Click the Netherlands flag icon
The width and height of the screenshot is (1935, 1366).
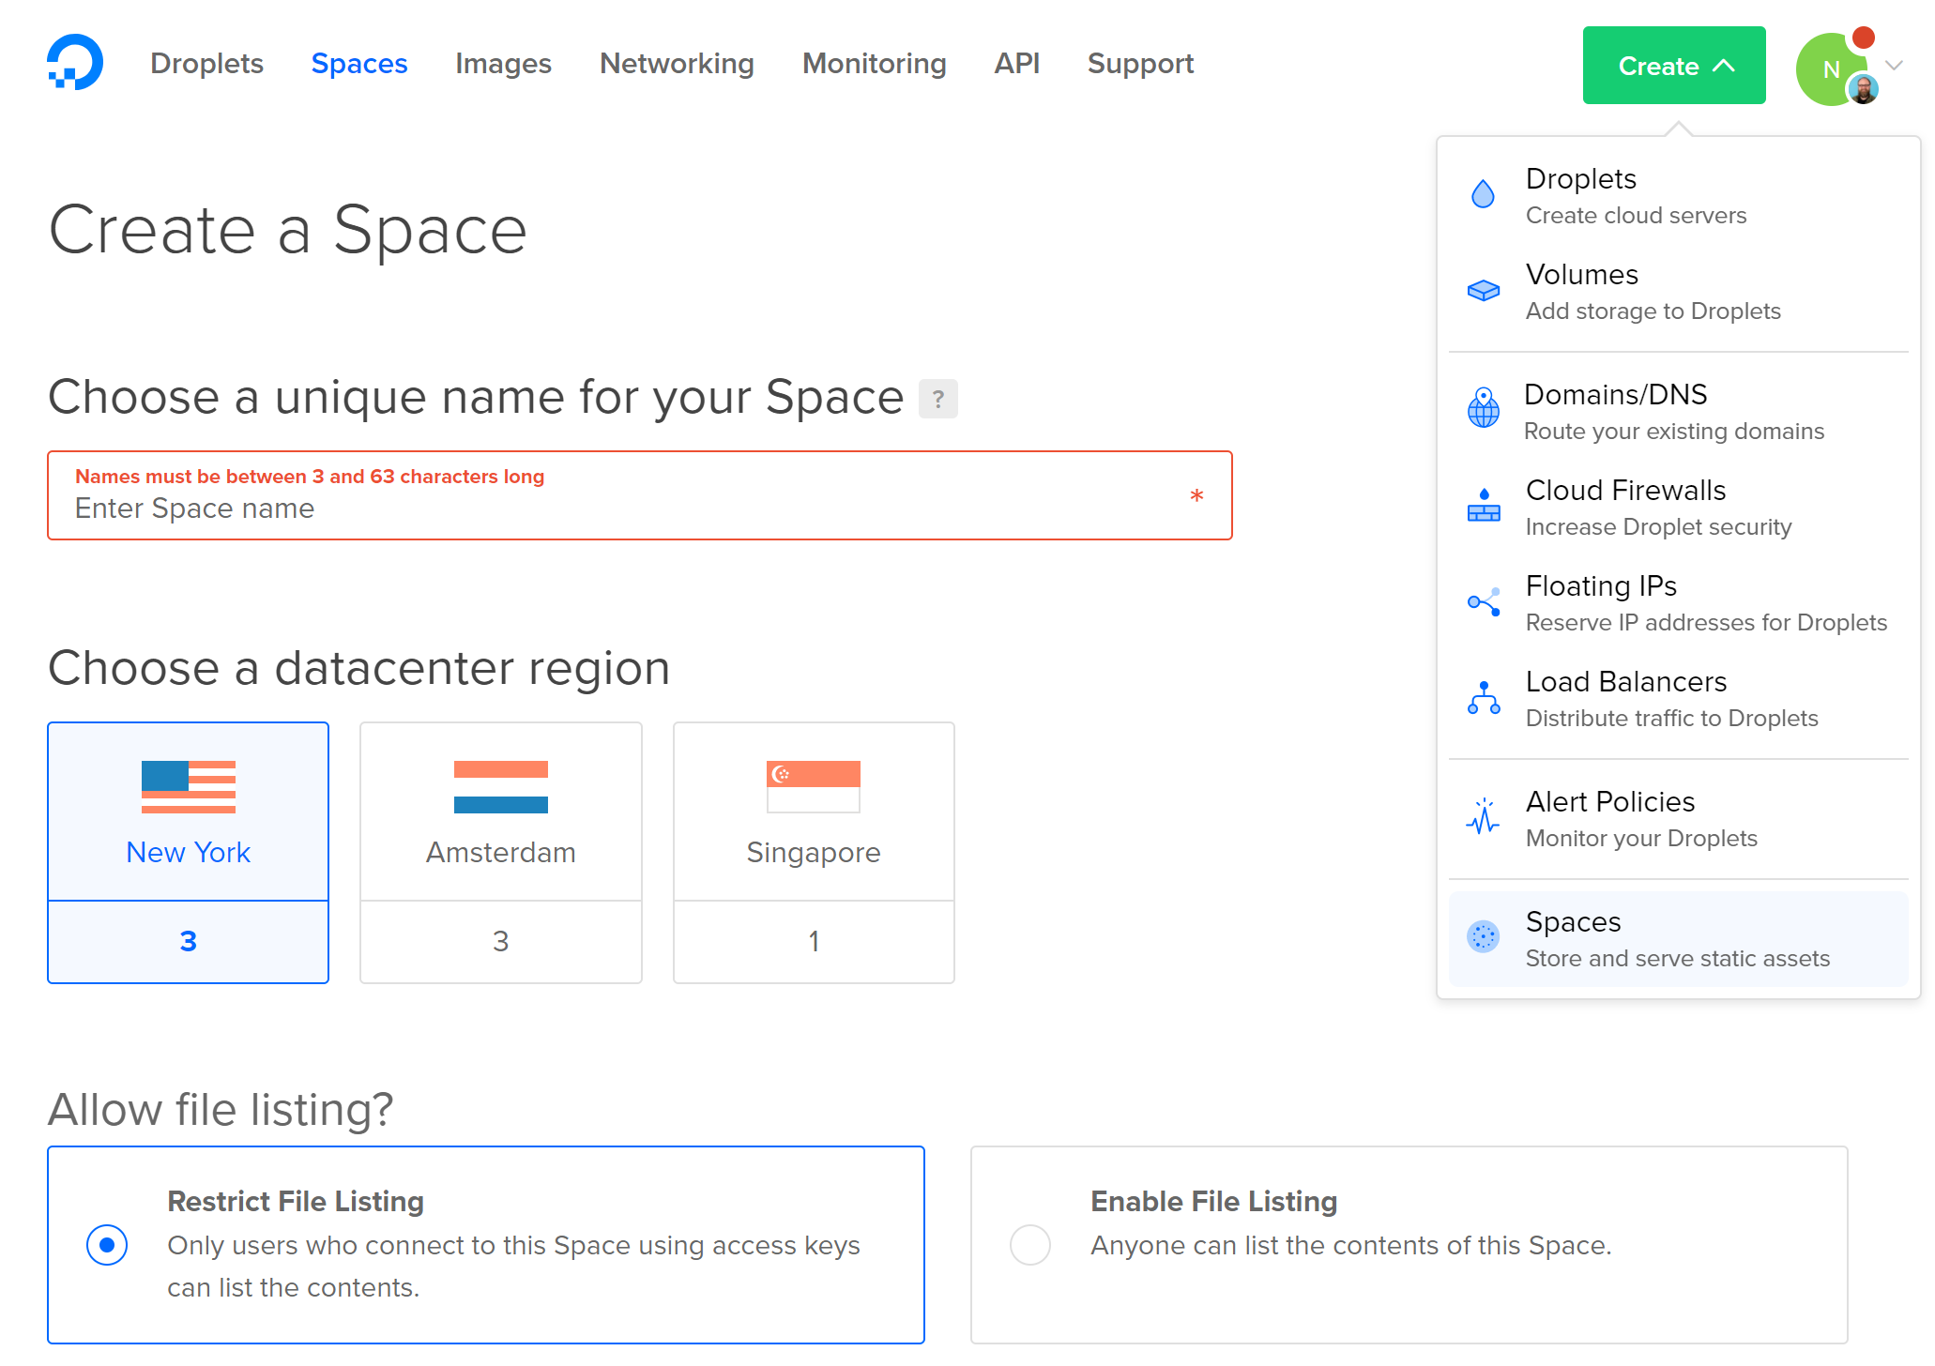[501, 786]
